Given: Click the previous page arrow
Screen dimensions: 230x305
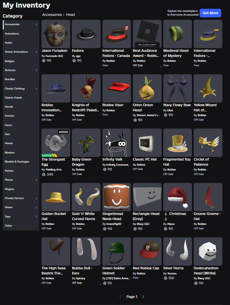Looking at the screenshot, I should (x=120, y=297).
